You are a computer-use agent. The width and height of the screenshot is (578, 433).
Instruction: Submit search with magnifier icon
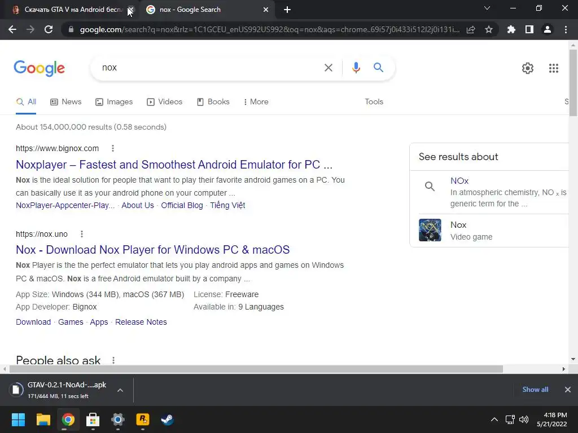tap(378, 68)
